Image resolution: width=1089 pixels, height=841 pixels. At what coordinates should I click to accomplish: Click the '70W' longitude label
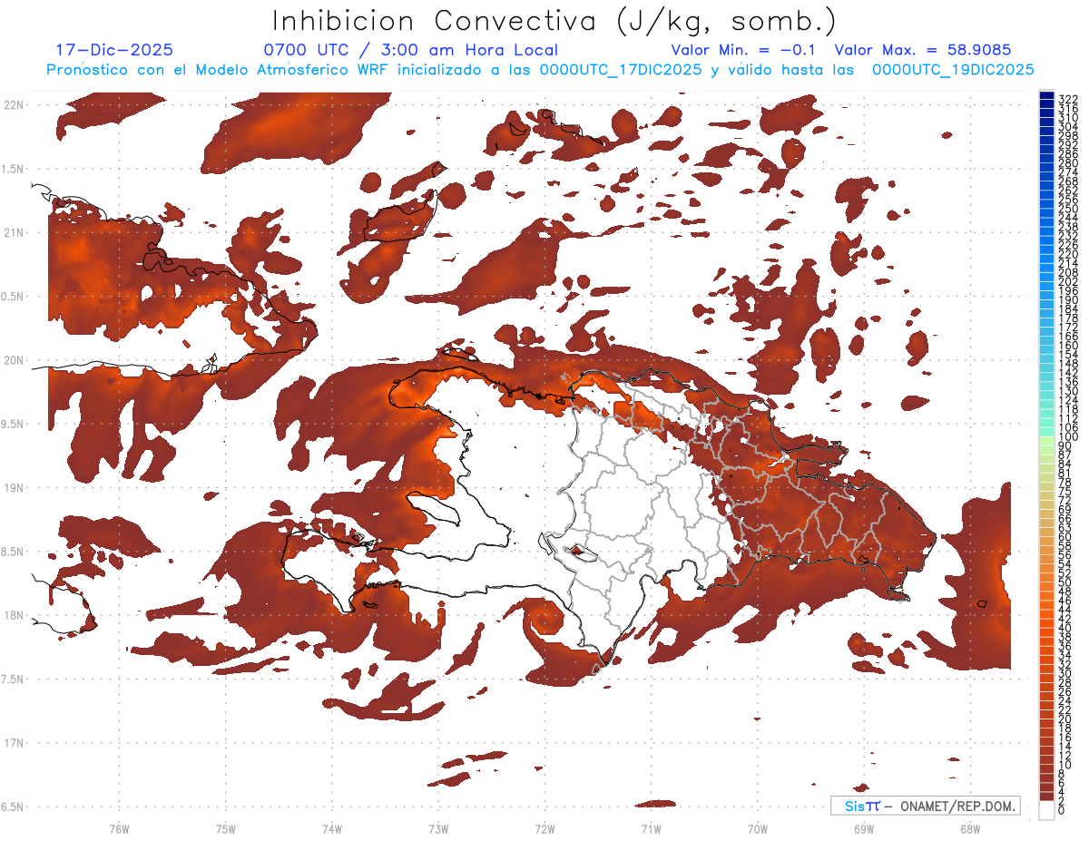tap(758, 828)
